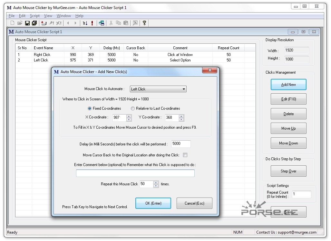Close the Add New Click(s) dialog with the red X
331x241 pixels.
tap(209, 70)
